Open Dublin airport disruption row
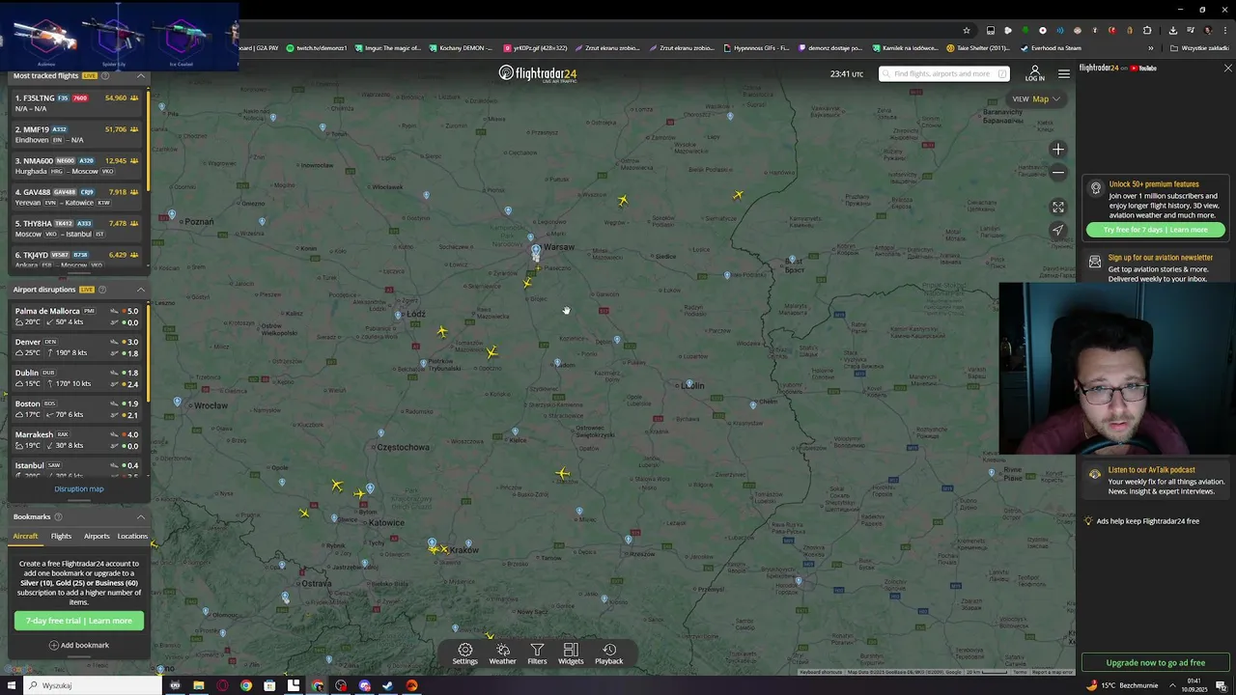Viewport: 1236px width, 695px height. (76, 378)
